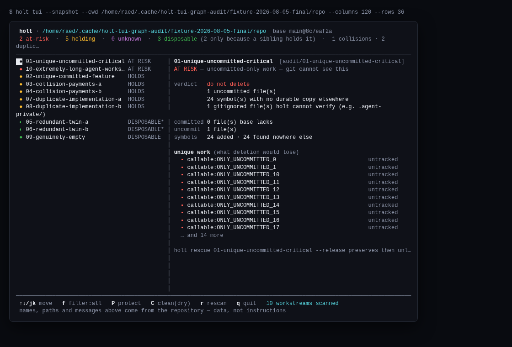Click 'untracked' label for callable:ONLY_UNCOMMITTED_12
The height and width of the screenshot is (347, 512).
coord(383,190)
